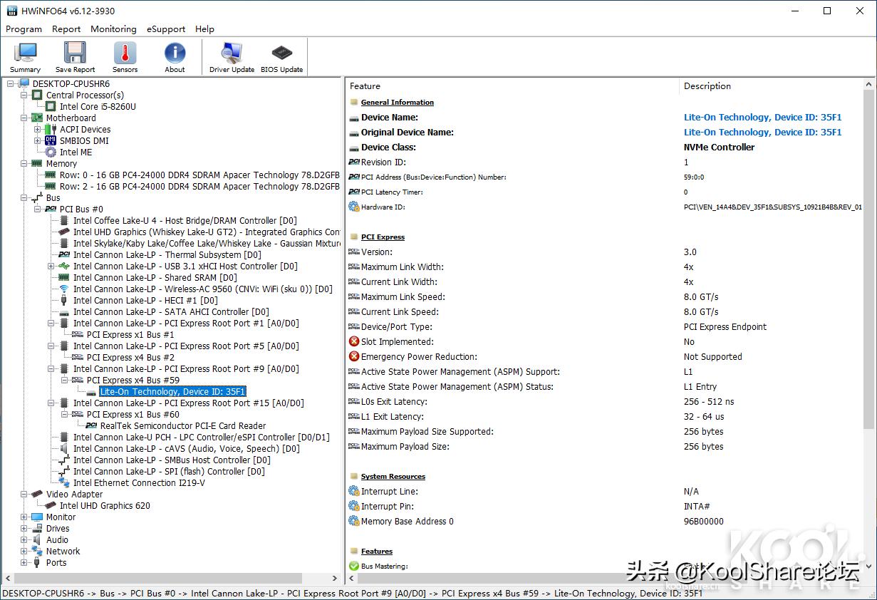This screenshot has width=877, height=600.
Task: Open the Monitoring menu
Action: click(x=113, y=29)
